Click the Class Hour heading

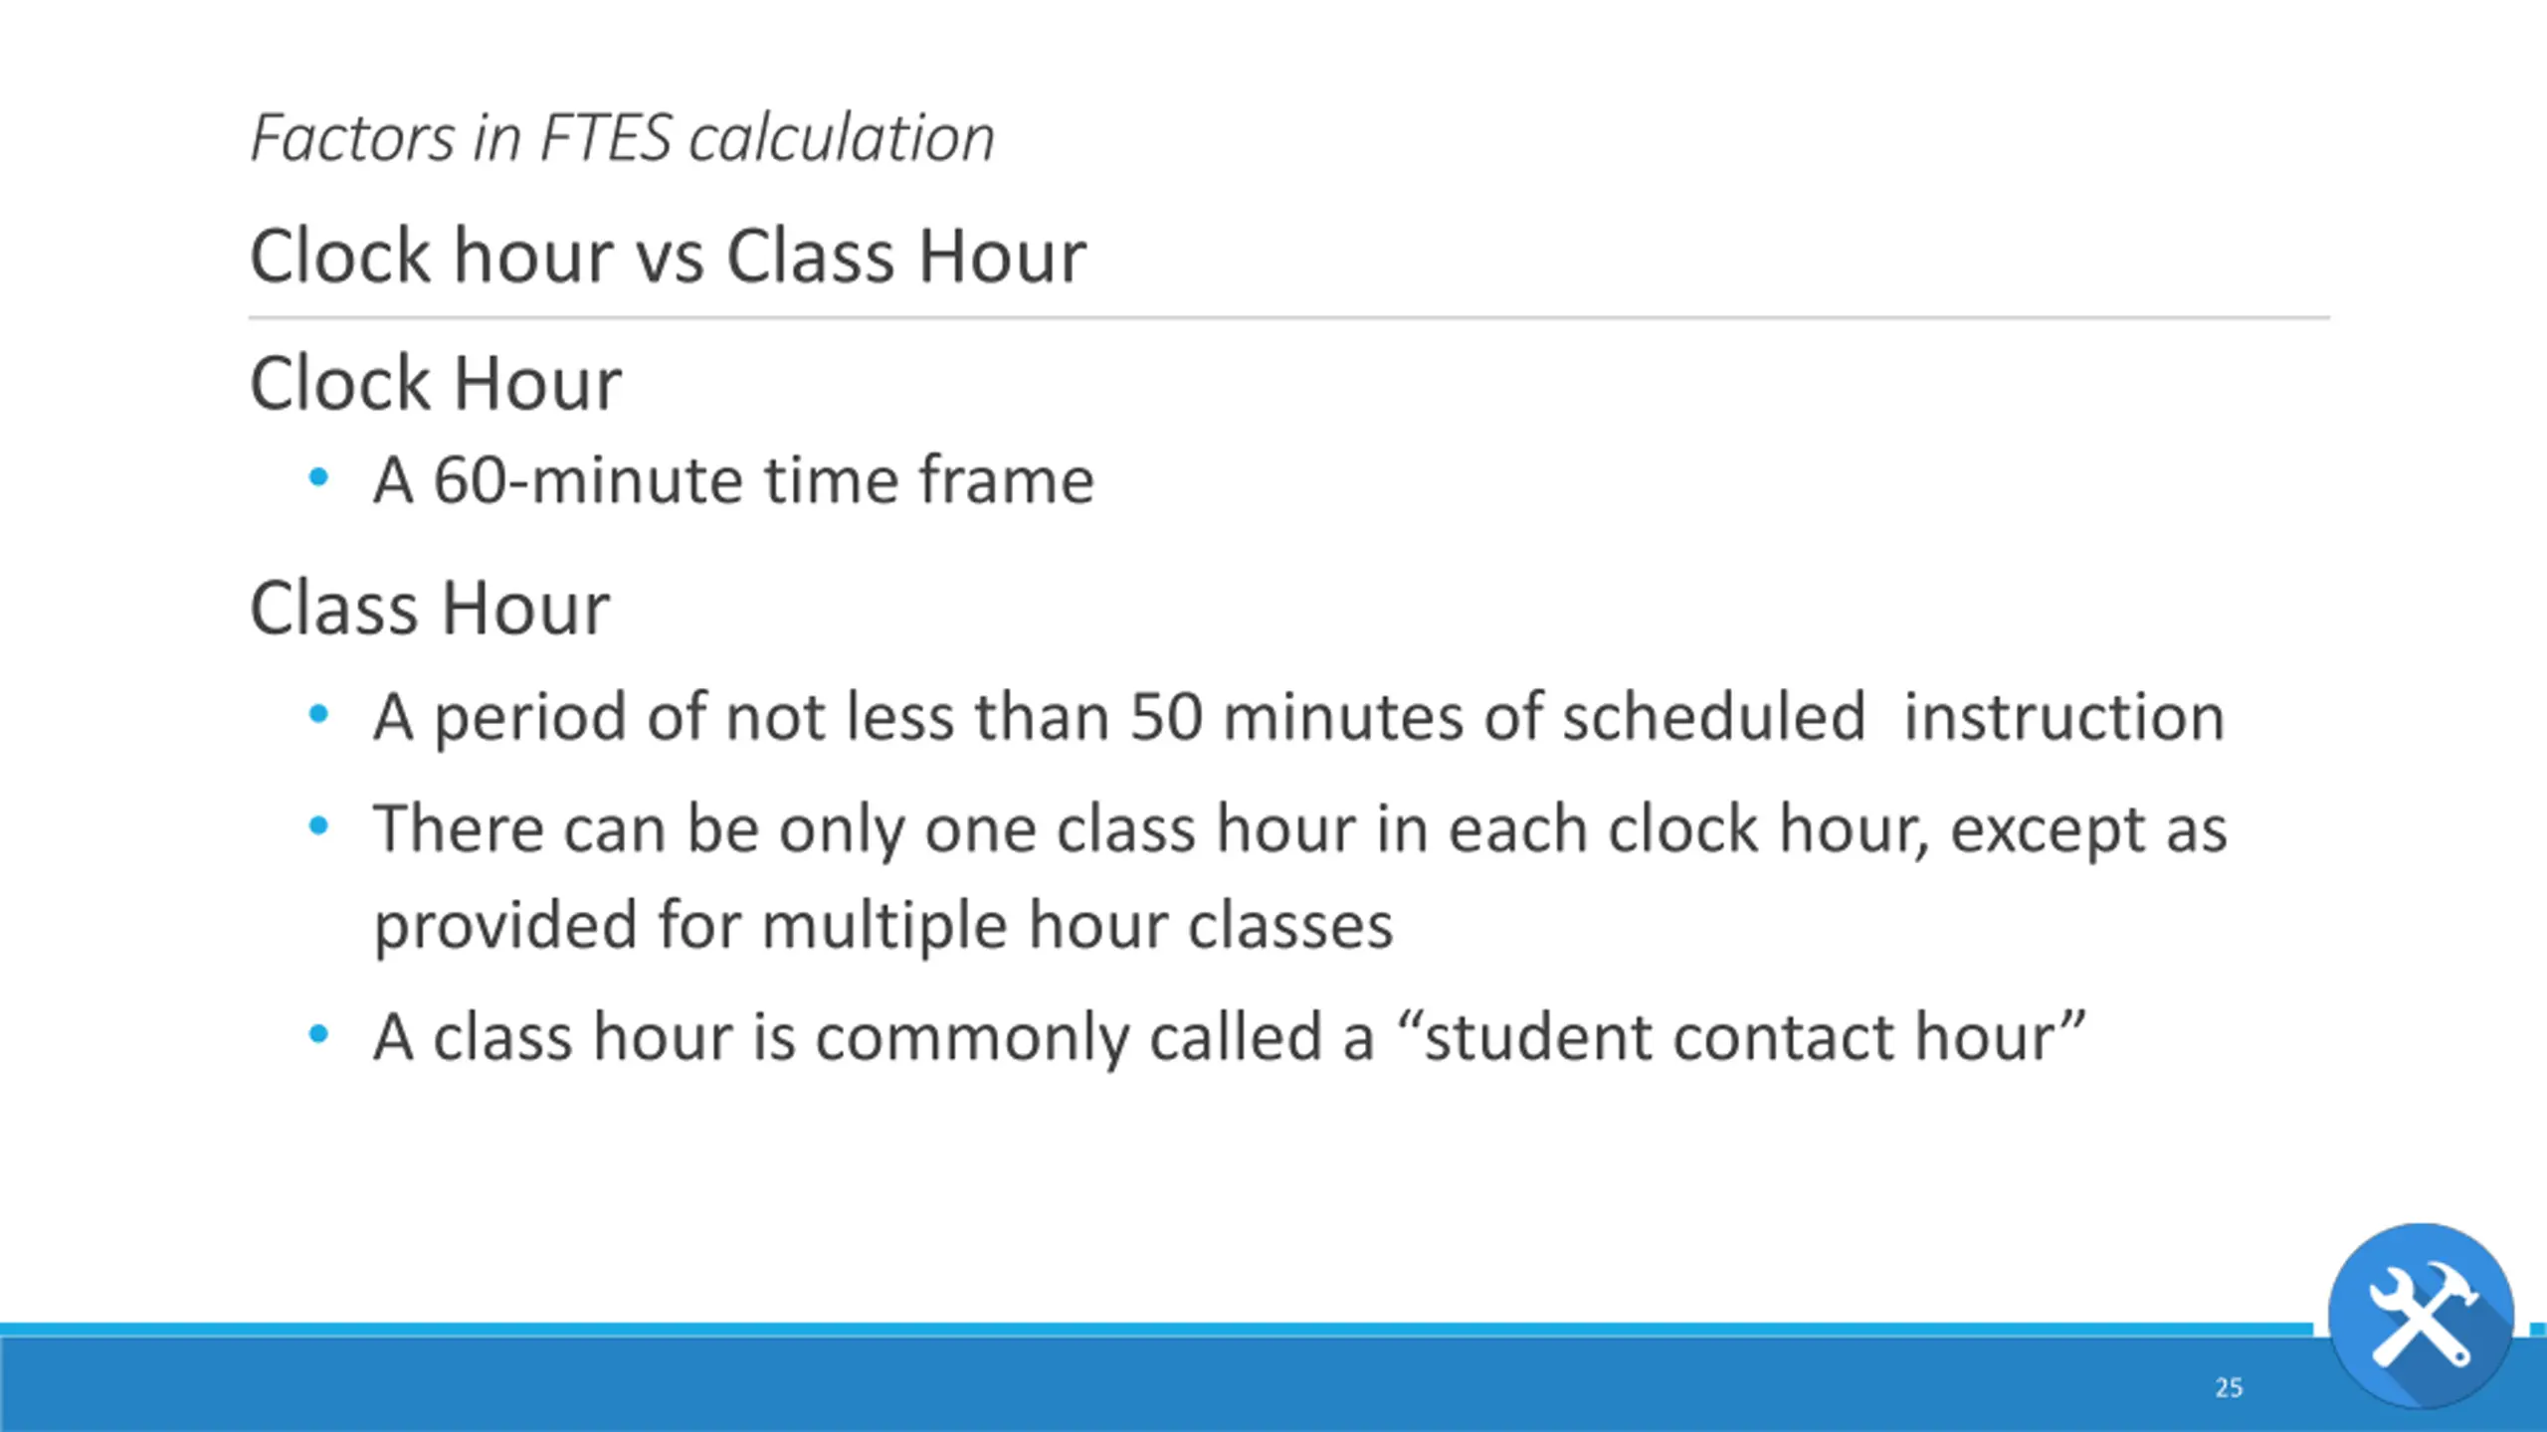(429, 608)
